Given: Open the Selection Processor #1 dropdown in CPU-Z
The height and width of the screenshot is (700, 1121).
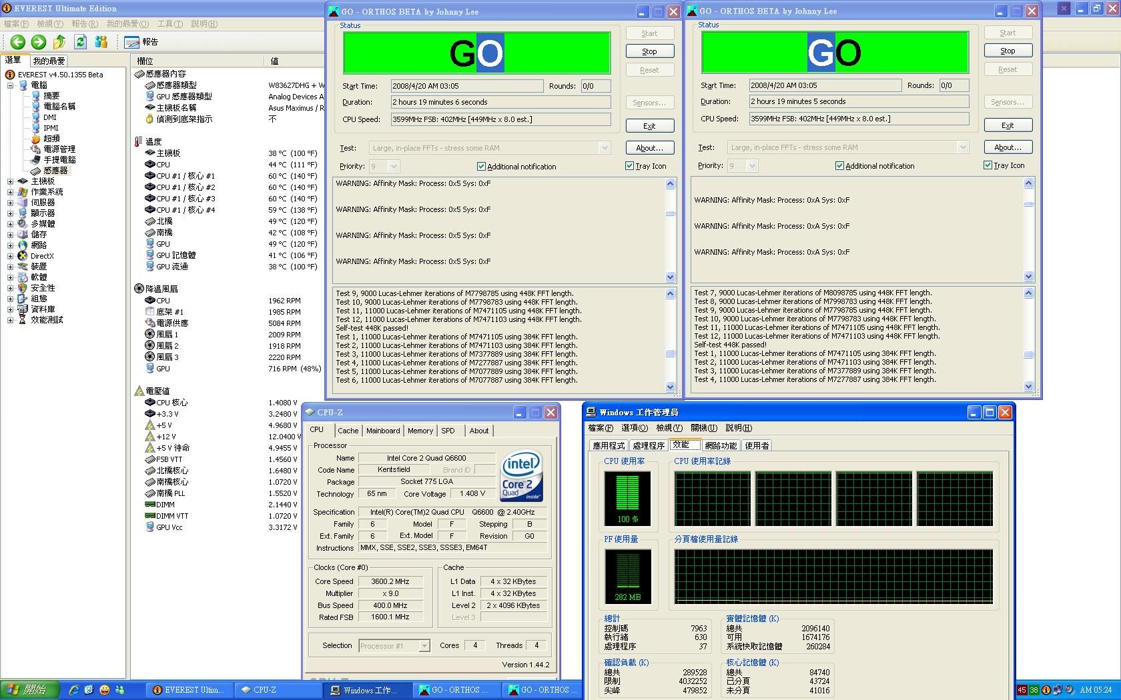Looking at the screenshot, I should [x=424, y=646].
